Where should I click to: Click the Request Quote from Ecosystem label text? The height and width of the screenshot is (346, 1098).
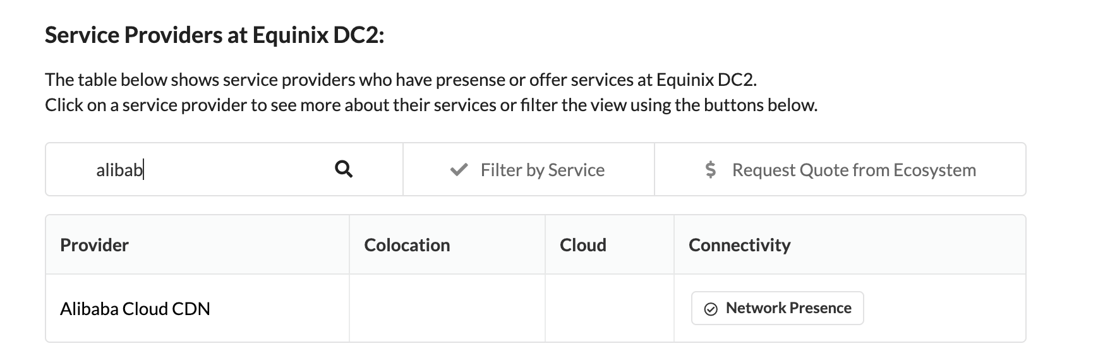pyautogui.click(x=854, y=170)
